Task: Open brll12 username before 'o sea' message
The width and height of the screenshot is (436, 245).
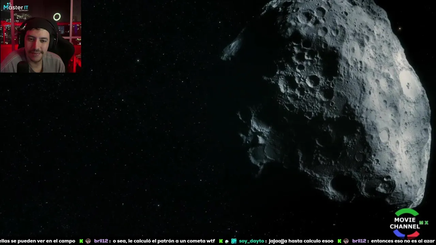Action: pos(101,241)
